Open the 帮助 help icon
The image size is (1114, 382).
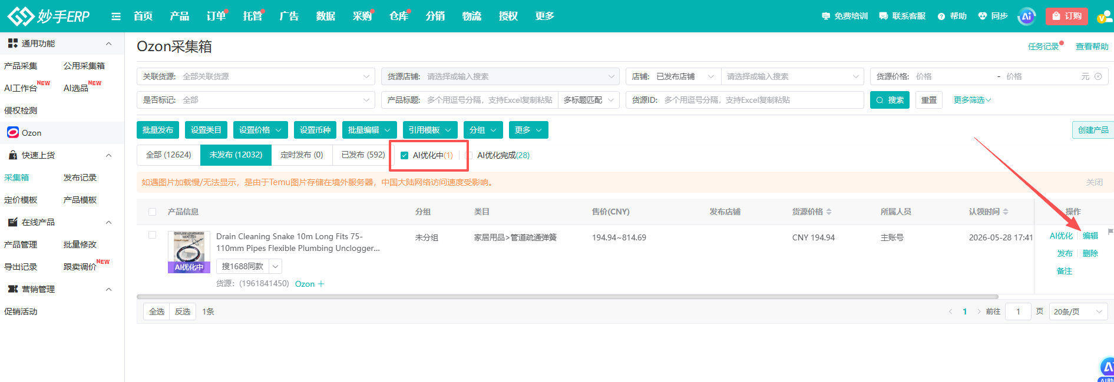point(952,16)
